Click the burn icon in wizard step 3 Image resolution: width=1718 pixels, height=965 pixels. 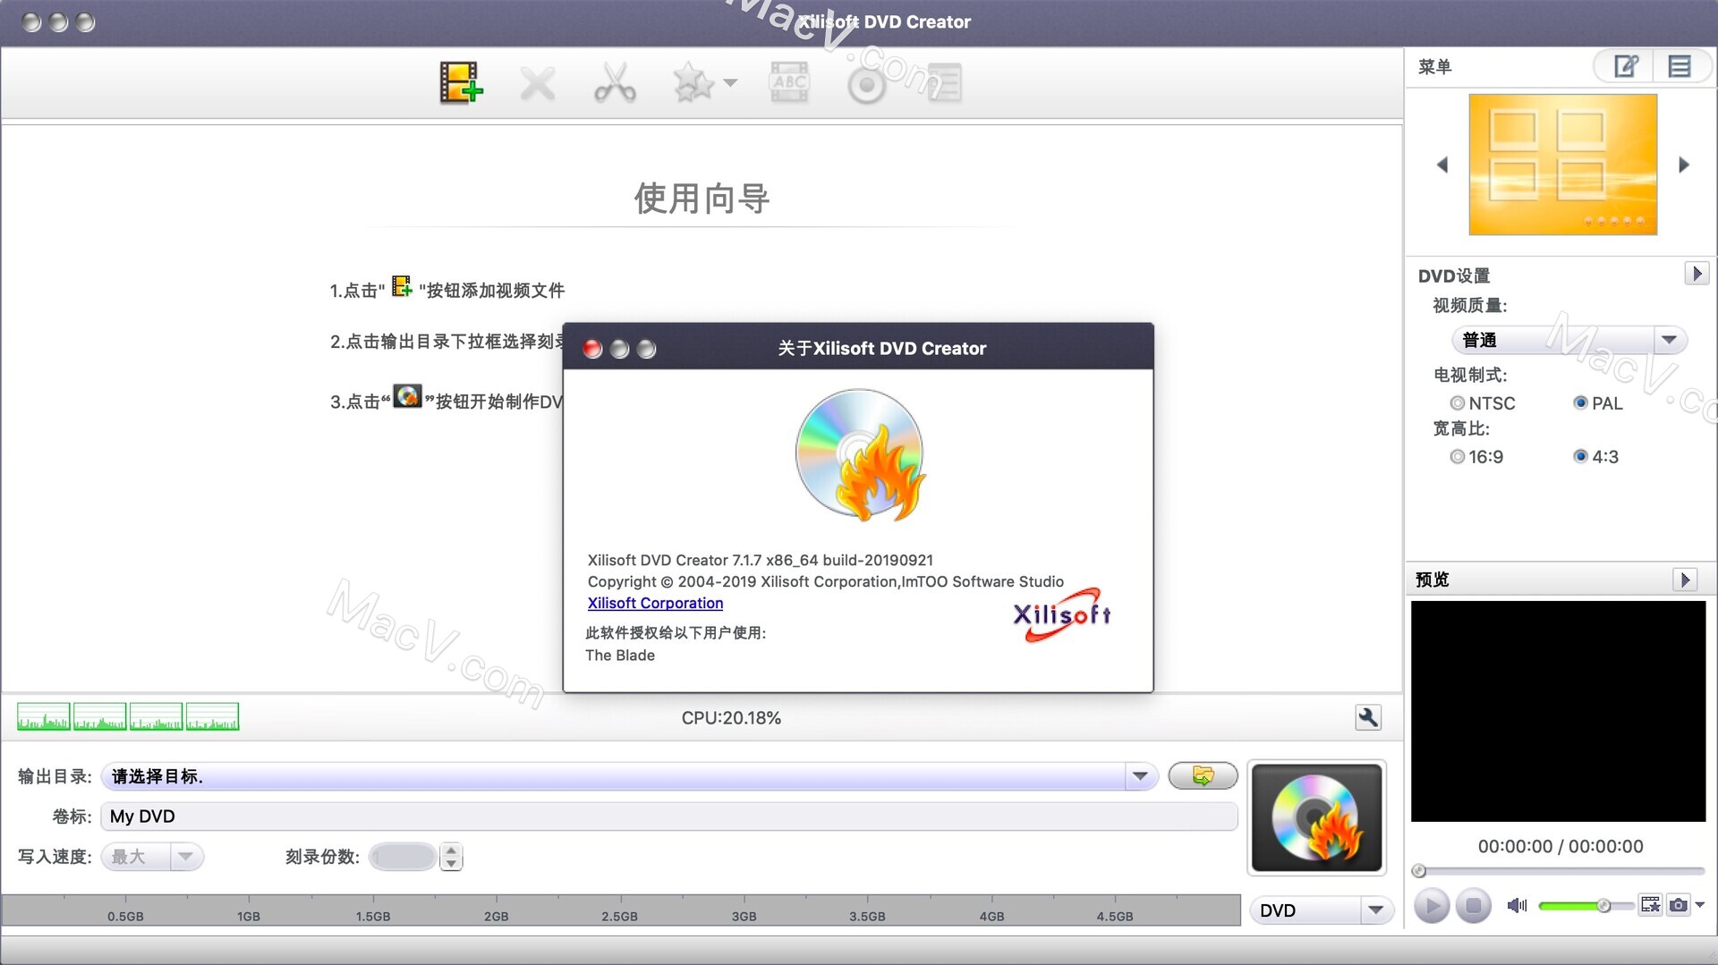coord(407,396)
